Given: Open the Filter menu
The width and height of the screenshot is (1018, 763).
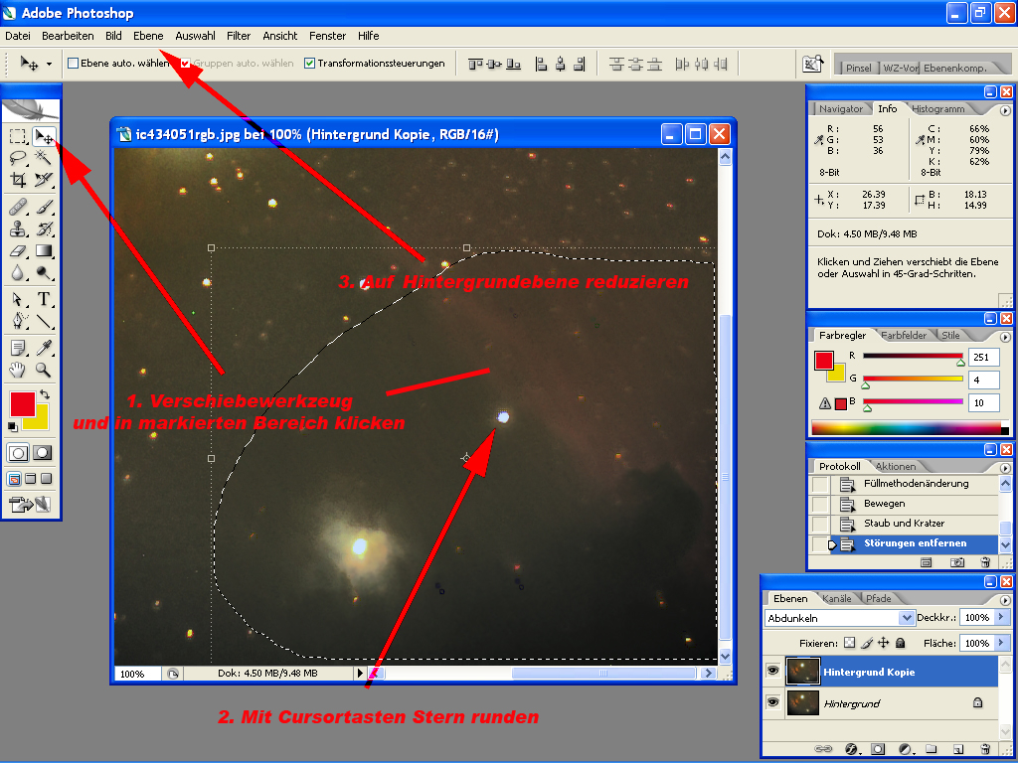Looking at the screenshot, I should click(239, 36).
